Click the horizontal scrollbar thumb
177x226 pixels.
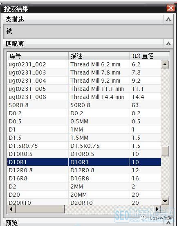40,209
